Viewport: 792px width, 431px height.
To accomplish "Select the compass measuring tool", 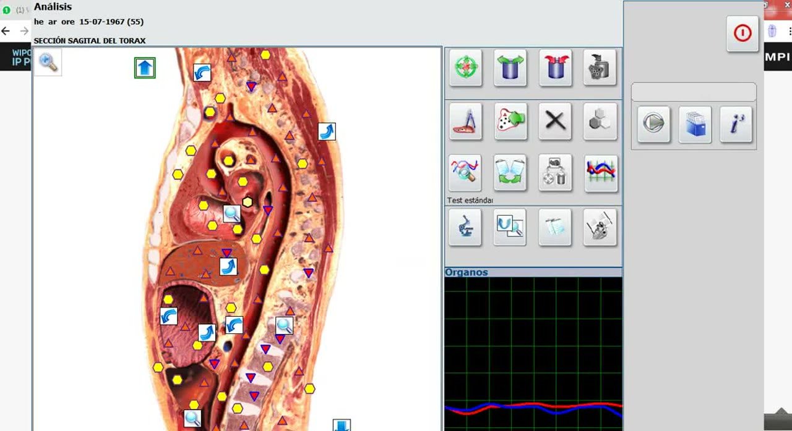I will pyautogui.click(x=465, y=120).
